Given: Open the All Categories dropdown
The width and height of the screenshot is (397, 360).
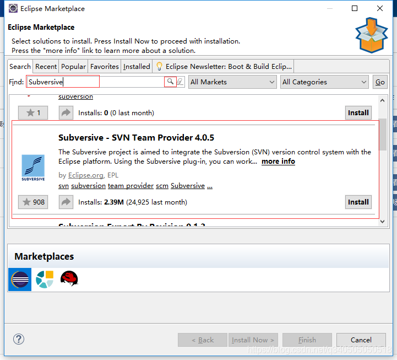Looking at the screenshot, I should click(324, 82).
